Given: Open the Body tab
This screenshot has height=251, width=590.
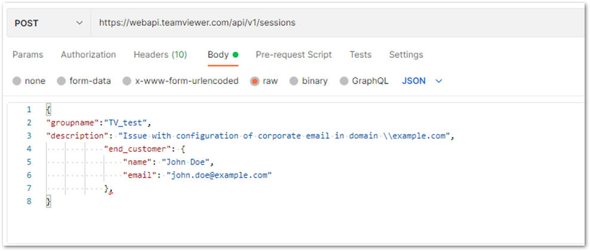Looking at the screenshot, I should click(x=223, y=55).
